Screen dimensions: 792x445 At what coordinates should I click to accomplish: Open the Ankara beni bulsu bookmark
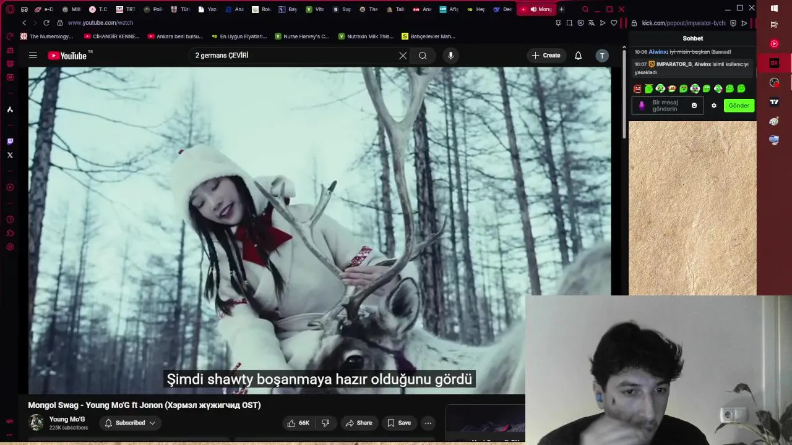coord(176,36)
